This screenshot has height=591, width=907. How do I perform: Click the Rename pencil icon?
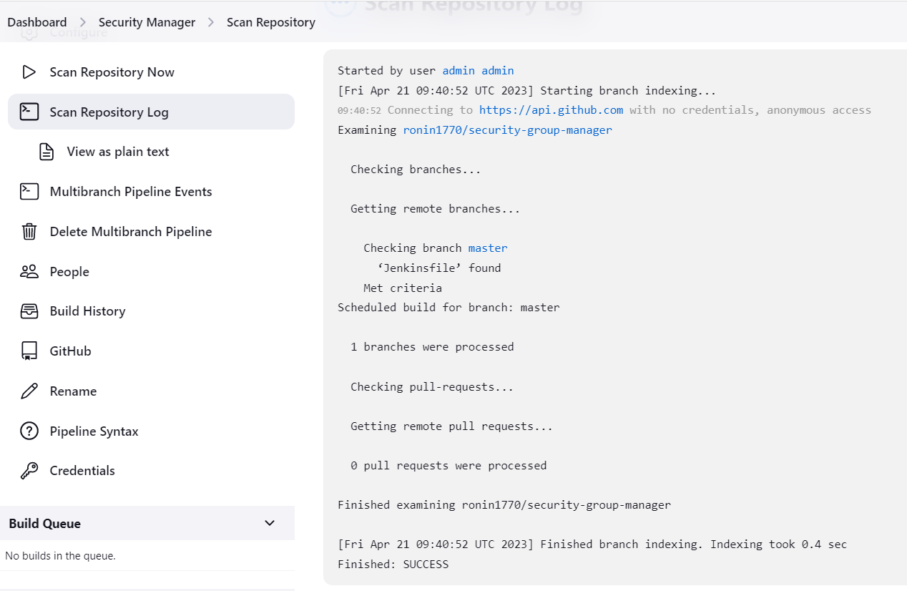(x=29, y=391)
